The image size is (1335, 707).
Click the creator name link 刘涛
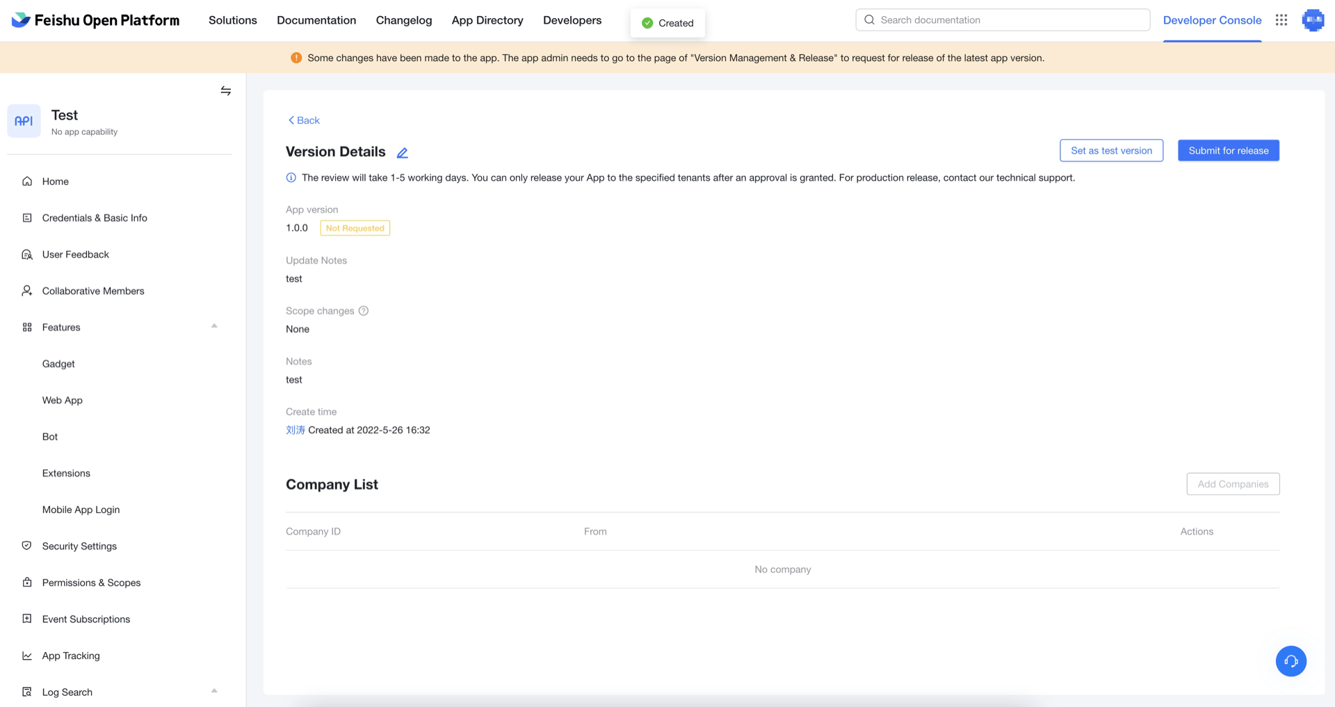coord(295,430)
